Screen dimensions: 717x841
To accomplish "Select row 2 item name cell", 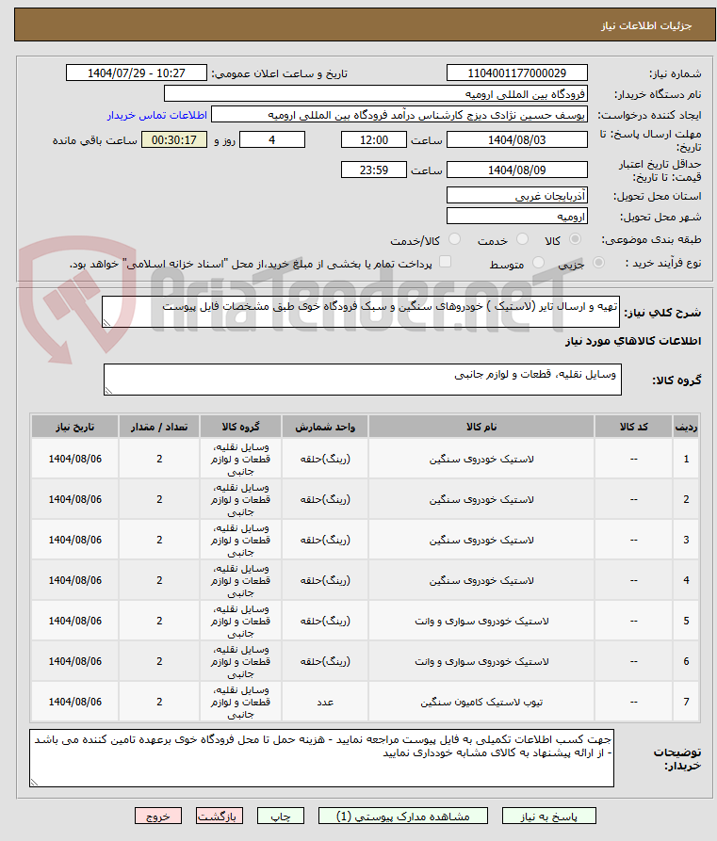I will click(x=481, y=499).
